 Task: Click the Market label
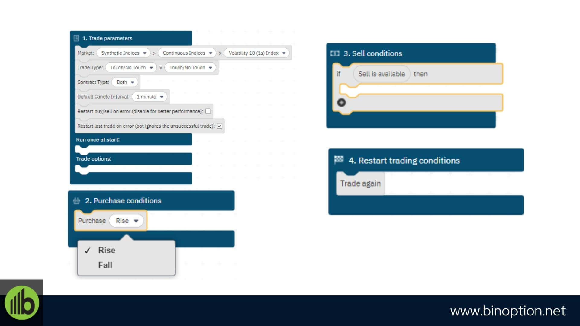[85, 53]
